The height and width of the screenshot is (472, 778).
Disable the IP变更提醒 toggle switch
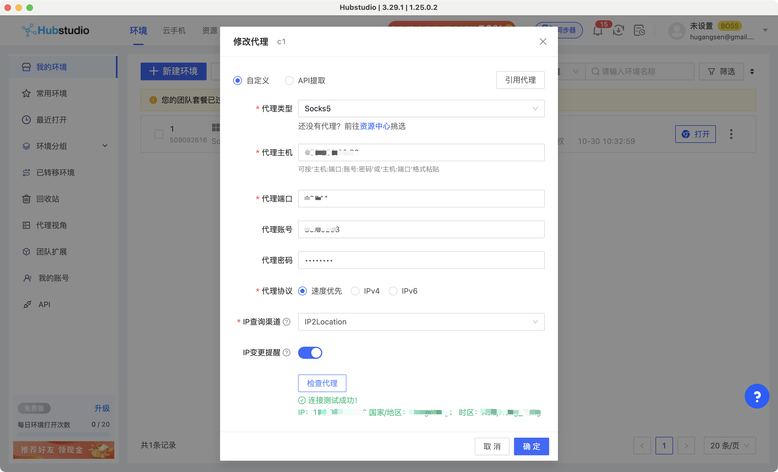tap(310, 352)
